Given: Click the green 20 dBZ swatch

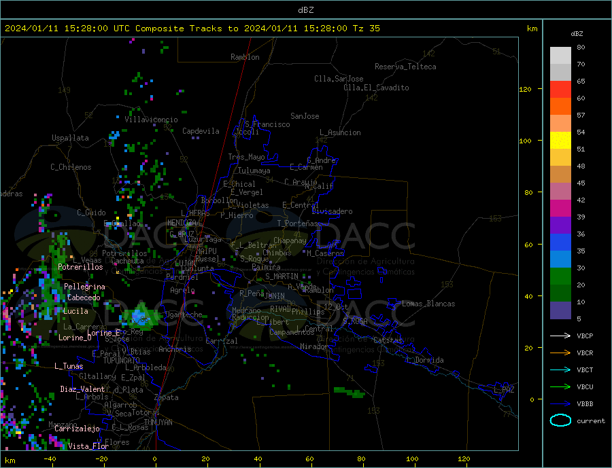Looking at the screenshot, I should (x=560, y=276).
